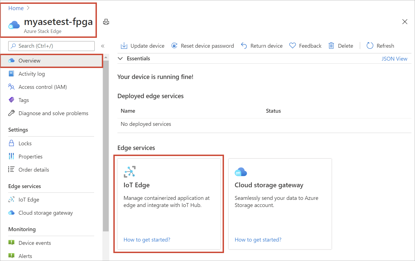The image size is (415, 261).
Task: Select the IoT Edge icon in the sidebar
Action: [x=11, y=199]
